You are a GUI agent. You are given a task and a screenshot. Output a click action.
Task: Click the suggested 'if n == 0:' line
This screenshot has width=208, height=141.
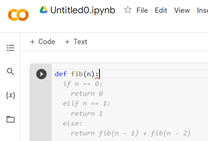click(82, 84)
